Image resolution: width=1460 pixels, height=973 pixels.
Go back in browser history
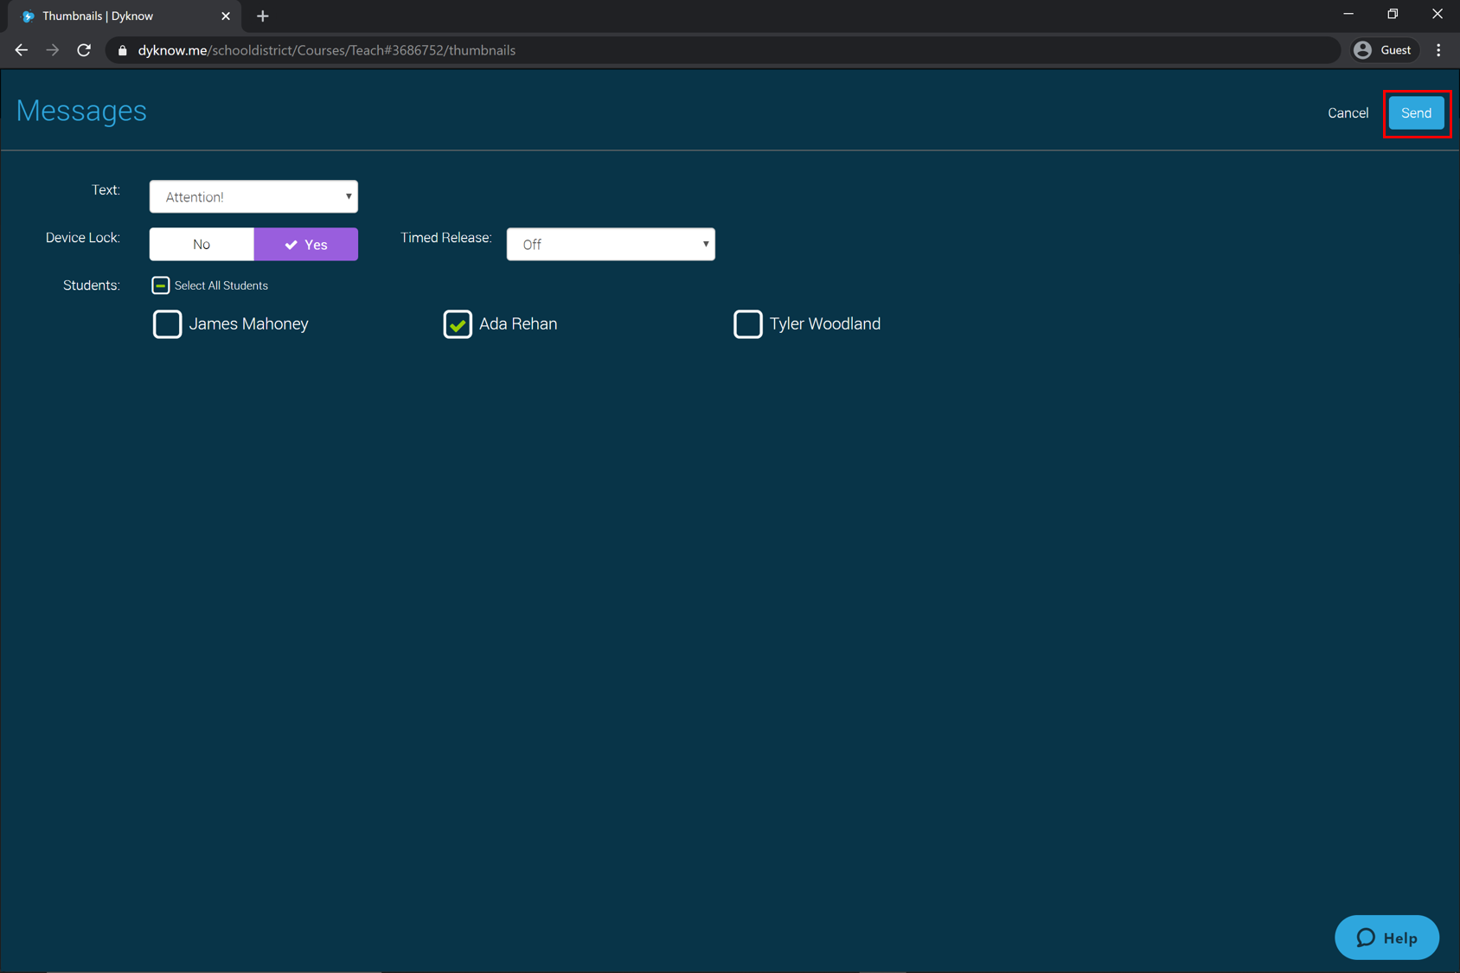pyautogui.click(x=22, y=50)
